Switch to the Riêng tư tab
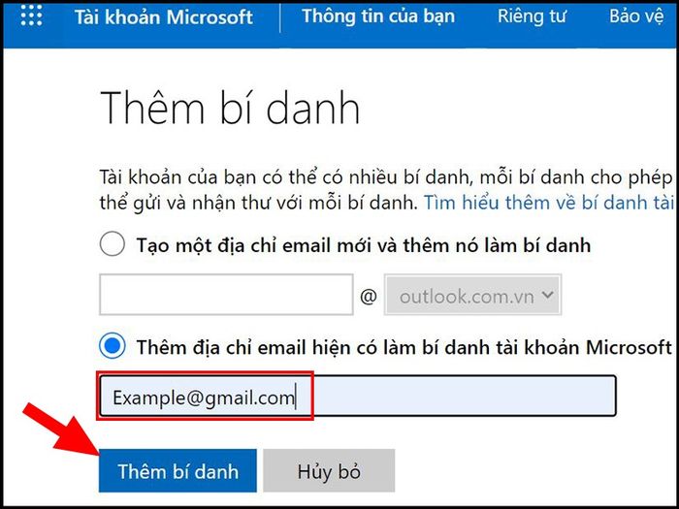The width and height of the screenshot is (679, 509). [532, 16]
